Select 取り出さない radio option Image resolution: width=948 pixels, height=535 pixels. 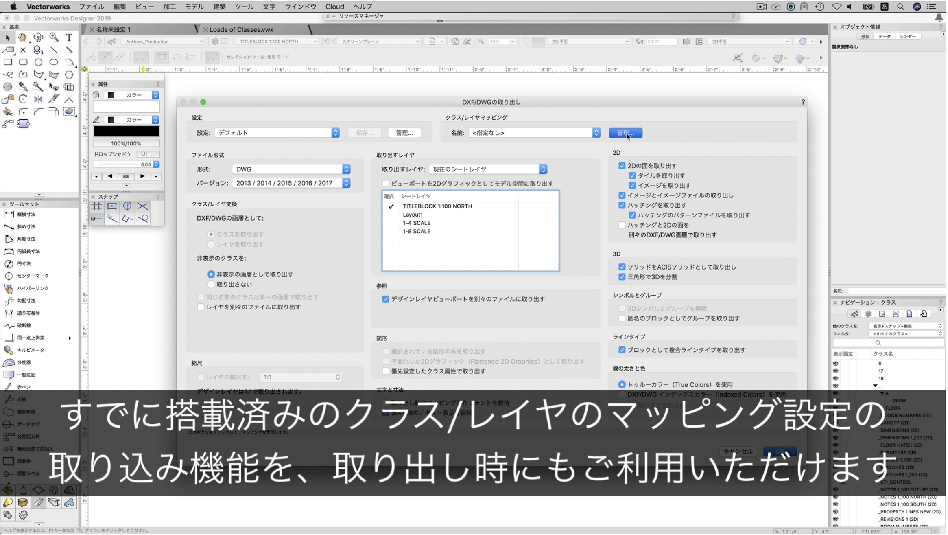[211, 285]
